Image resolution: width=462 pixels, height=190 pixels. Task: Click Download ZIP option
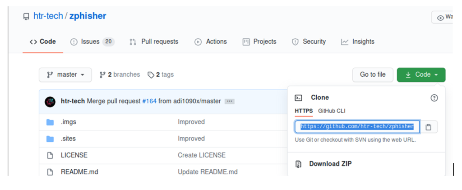(x=330, y=164)
